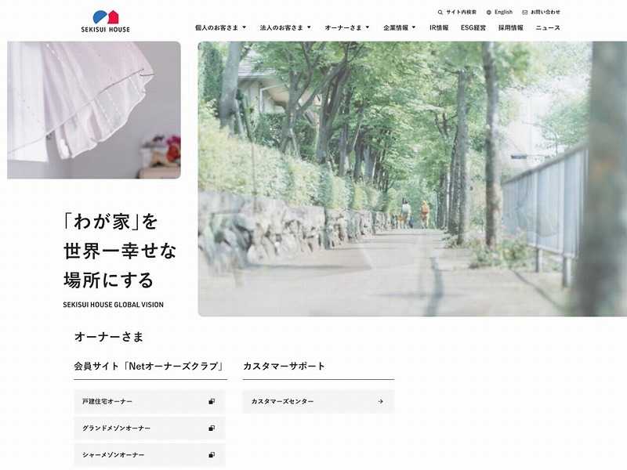Image resolution: width=627 pixels, height=470 pixels.
Task: Open the ニュース page
Action: 548,27
